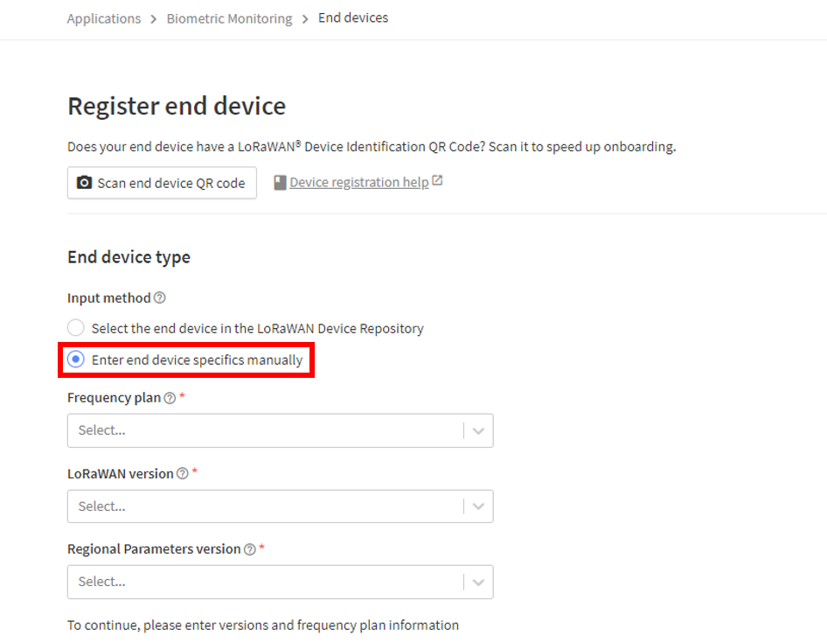
Task: Expand the Frequency plan dropdown arrow
Action: pyautogui.click(x=478, y=431)
